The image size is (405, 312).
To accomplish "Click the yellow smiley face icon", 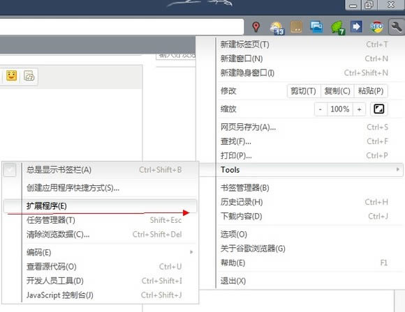I will point(11,76).
